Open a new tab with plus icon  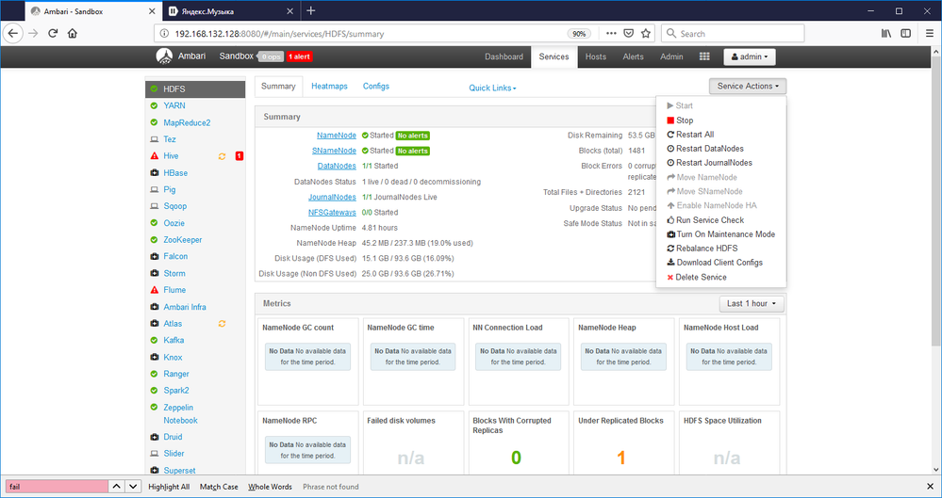310,10
